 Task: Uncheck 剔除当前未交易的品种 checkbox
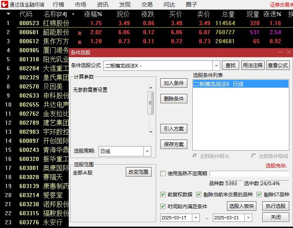198,195
